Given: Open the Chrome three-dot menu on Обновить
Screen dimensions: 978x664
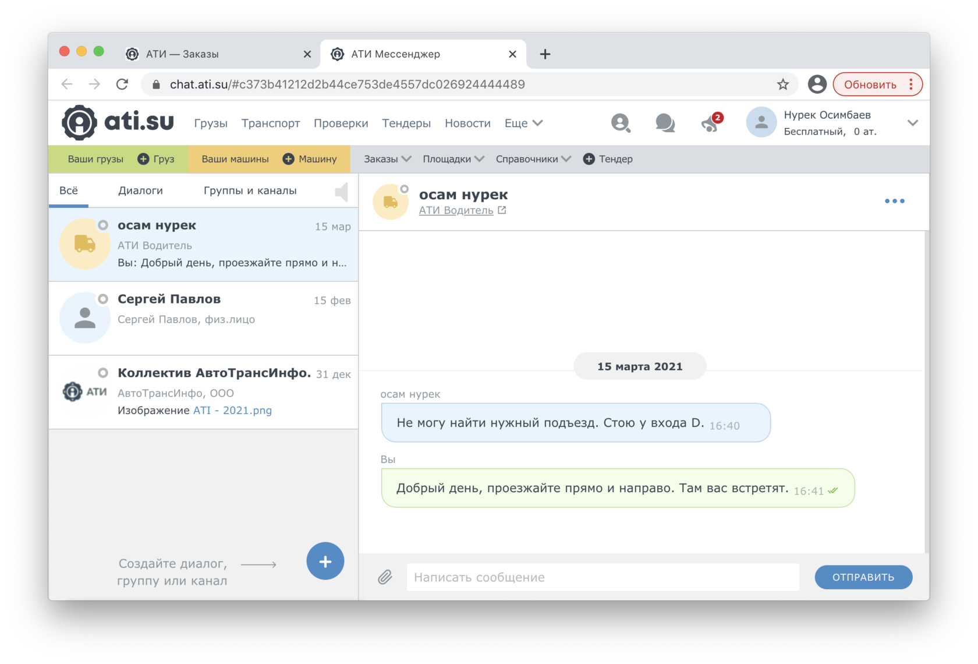Looking at the screenshot, I should (x=911, y=84).
